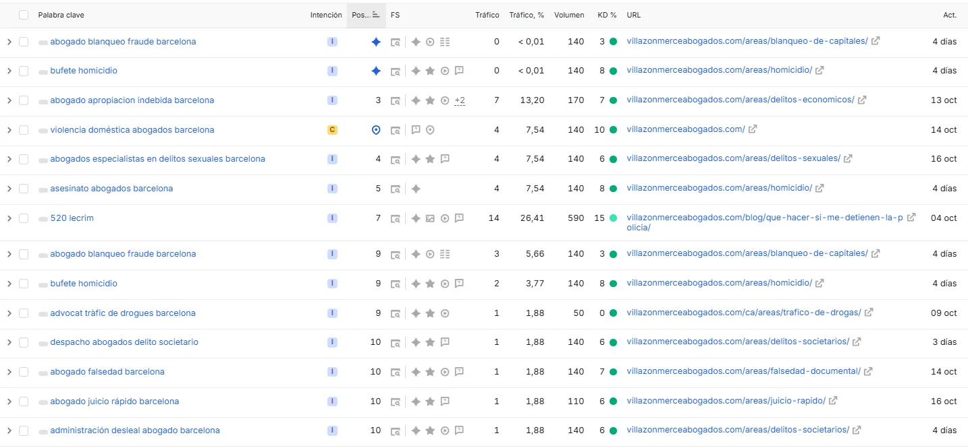Screen dimensions: 968x448
Task: Check the abogado apropiacion indebida barcelona row
Action: pyautogui.click(x=24, y=100)
